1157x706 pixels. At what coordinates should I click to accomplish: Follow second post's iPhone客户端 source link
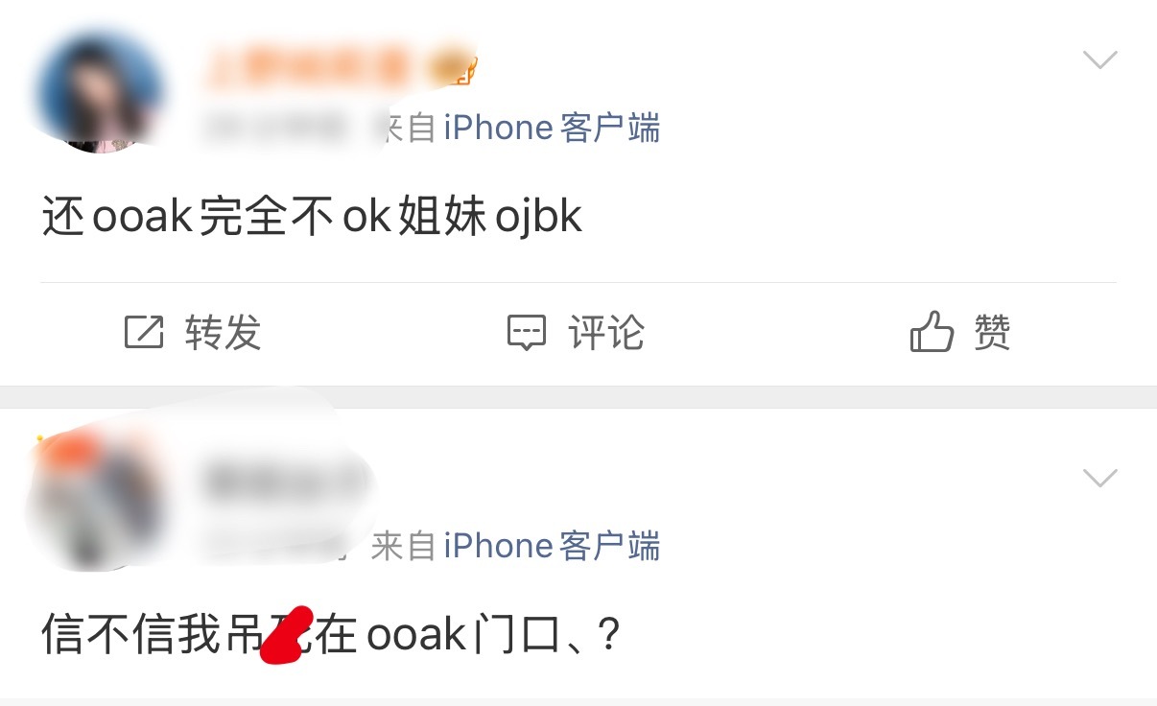[x=552, y=546]
